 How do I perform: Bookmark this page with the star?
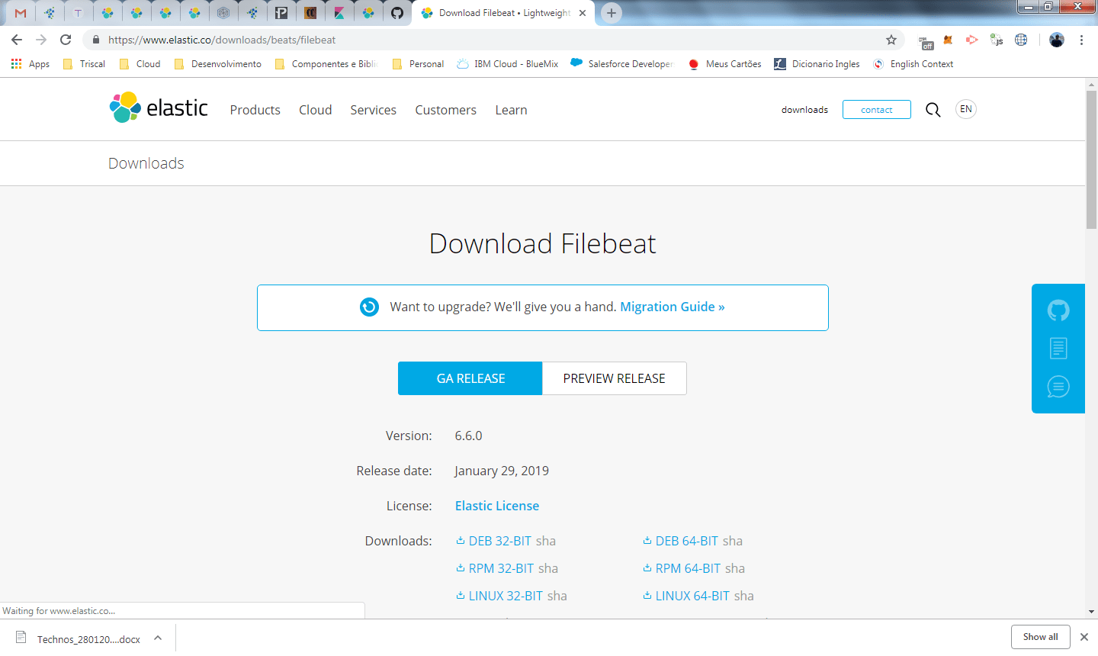coord(891,40)
